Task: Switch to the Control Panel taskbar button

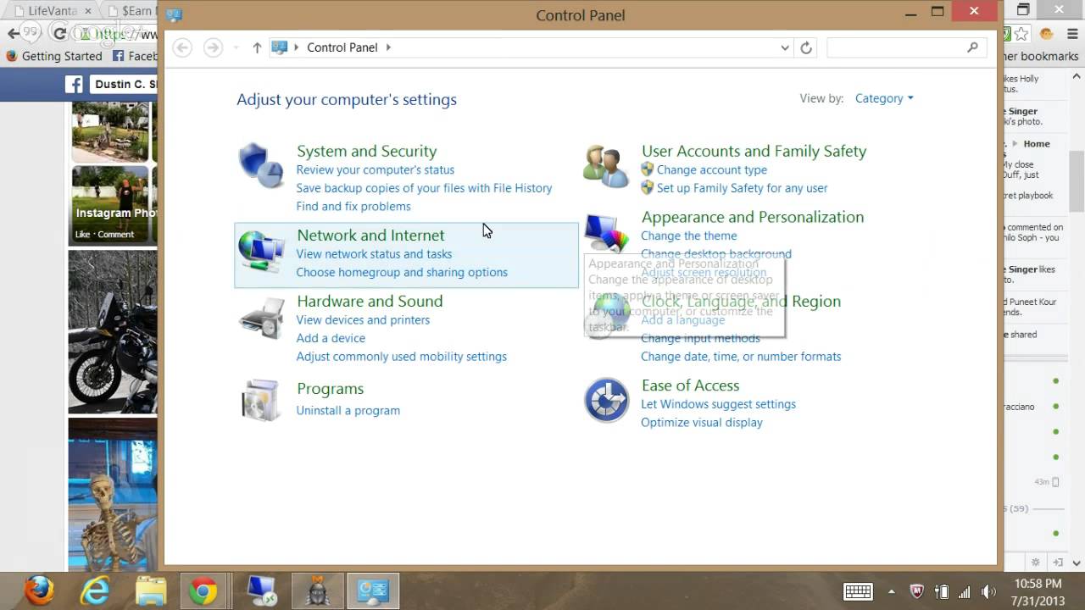Action: [x=373, y=591]
